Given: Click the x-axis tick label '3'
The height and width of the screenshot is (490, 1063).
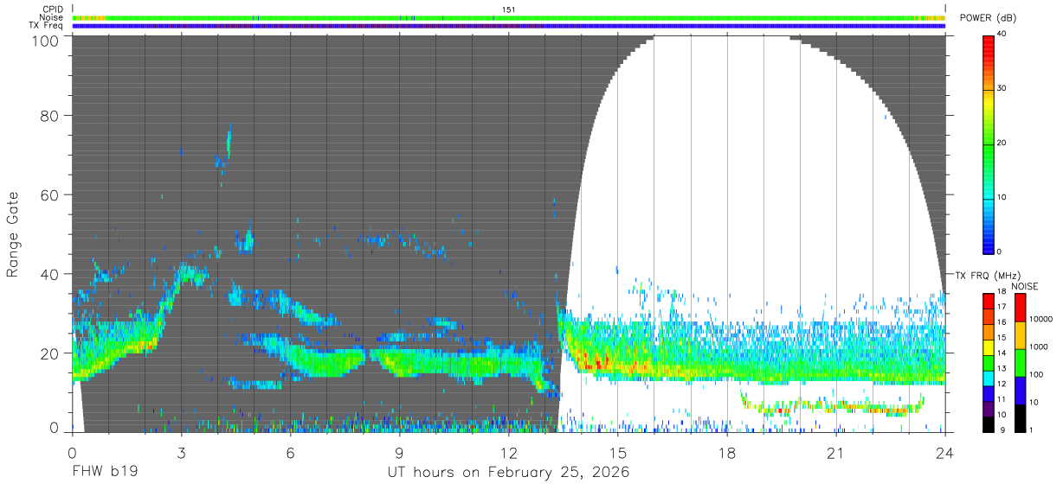Looking at the screenshot, I should pyautogui.click(x=181, y=453).
